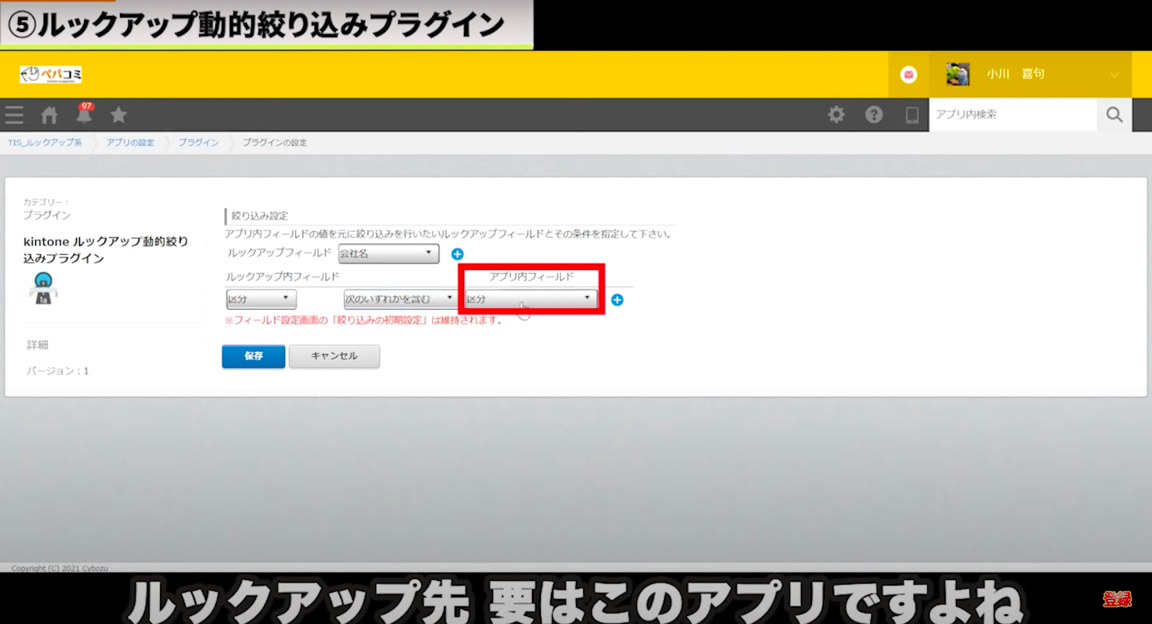Open the 次のいずれかを含む condition dropdown
Image resolution: width=1152 pixels, height=624 pixels.
pyautogui.click(x=400, y=300)
